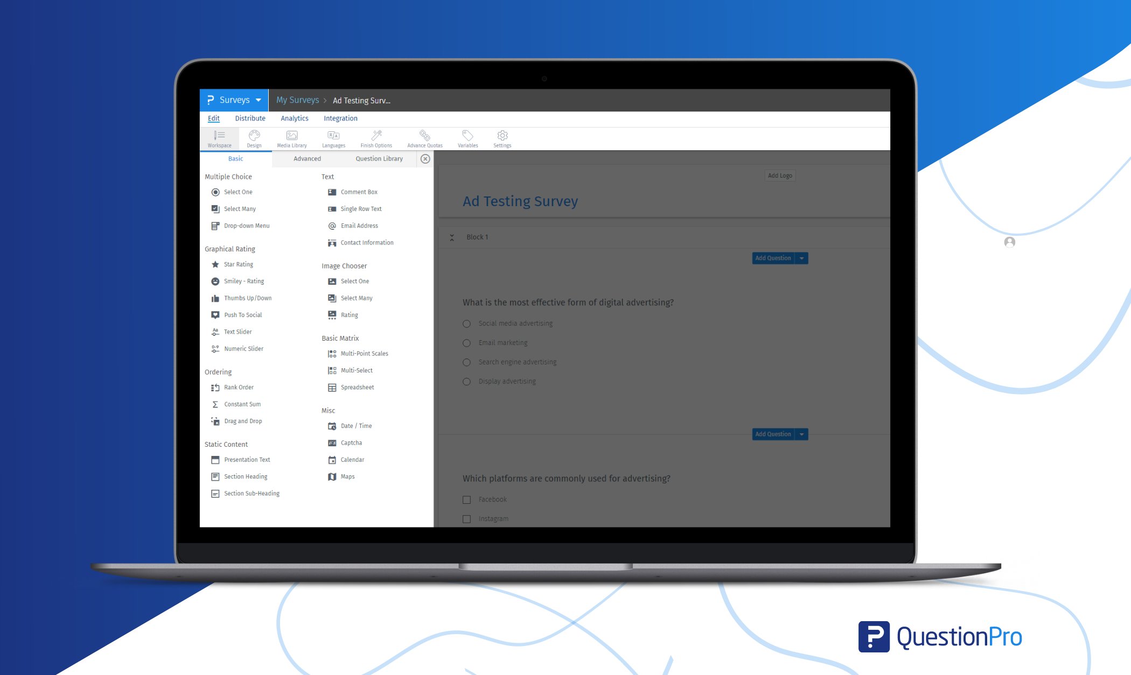Viewport: 1131px width, 675px height.
Task: Check the Instagram platform checkbox
Action: pos(467,518)
